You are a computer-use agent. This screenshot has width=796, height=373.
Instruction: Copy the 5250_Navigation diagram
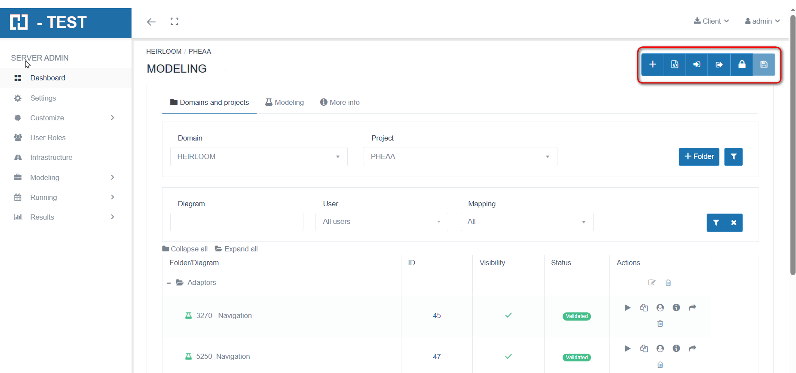pos(644,349)
